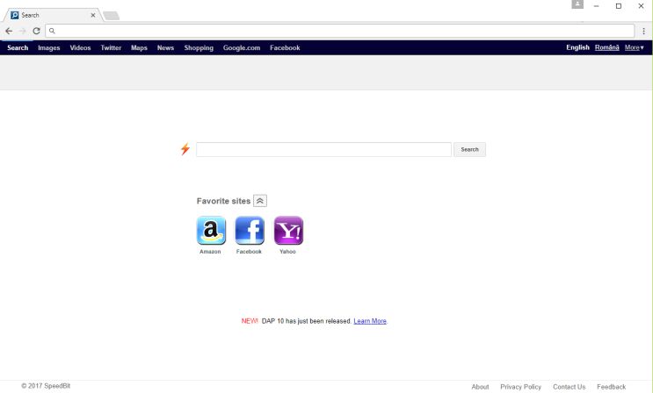Click the browser forward arrow
653x393 pixels.
tap(23, 31)
